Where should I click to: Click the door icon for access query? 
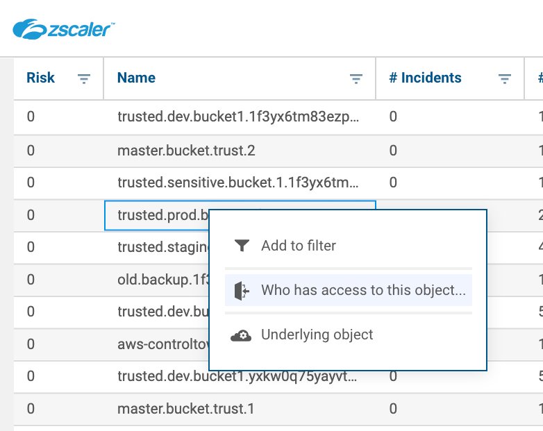[x=241, y=290]
